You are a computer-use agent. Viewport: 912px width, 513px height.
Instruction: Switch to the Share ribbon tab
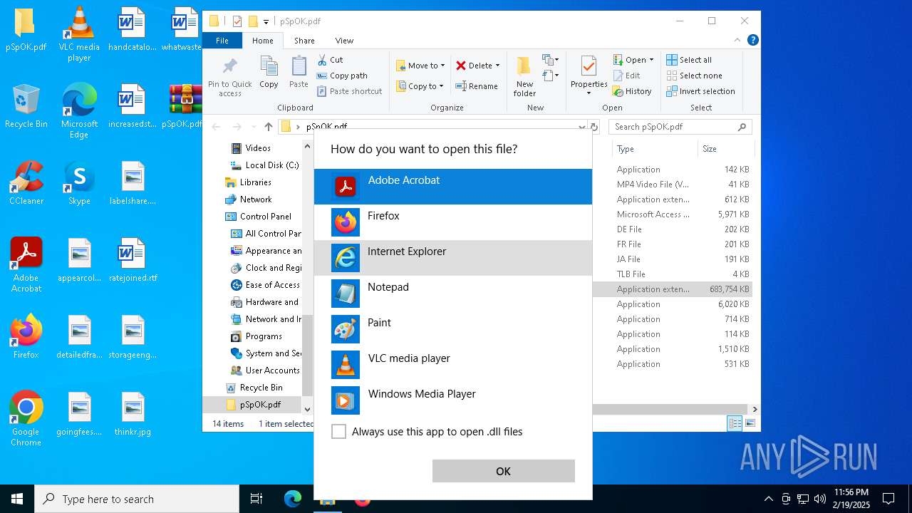(x=304, y=41)
